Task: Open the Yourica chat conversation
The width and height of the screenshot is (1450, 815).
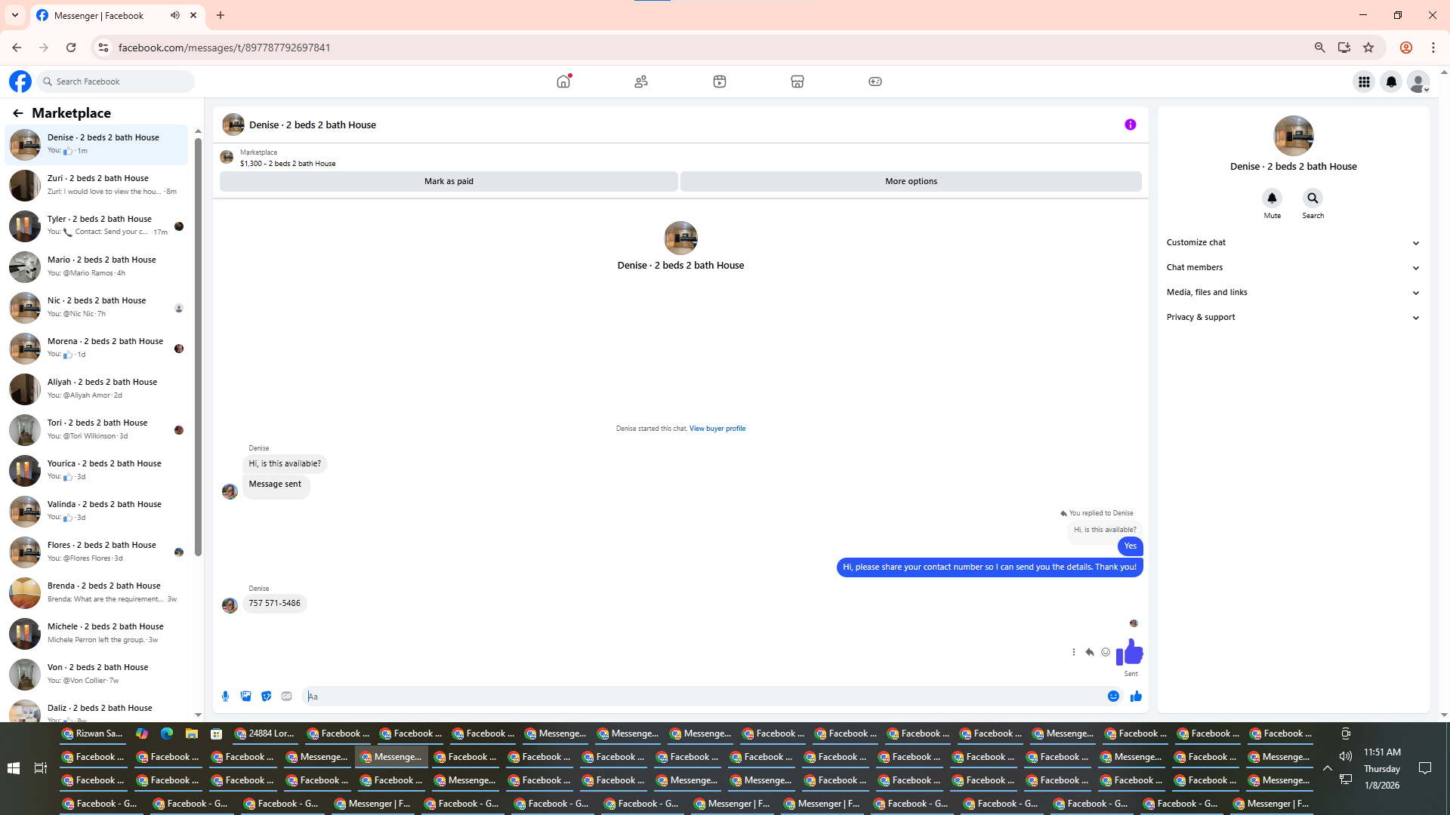Action: tap(96, 470)
